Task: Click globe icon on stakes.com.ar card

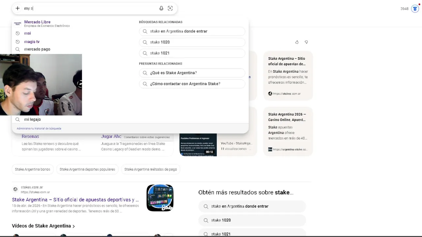Action: [x=270, y=93]
